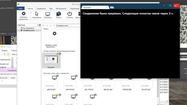Click the warning triangle on the Музыкант connection

pyautogui.click(x=57, y=54)
